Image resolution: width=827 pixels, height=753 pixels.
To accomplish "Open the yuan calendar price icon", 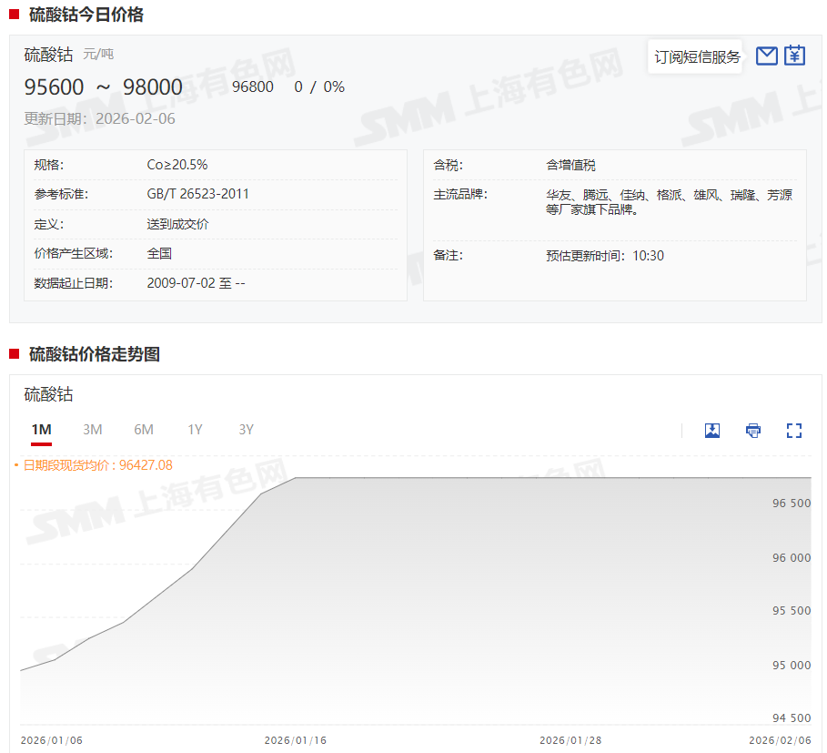I will 795,56.
